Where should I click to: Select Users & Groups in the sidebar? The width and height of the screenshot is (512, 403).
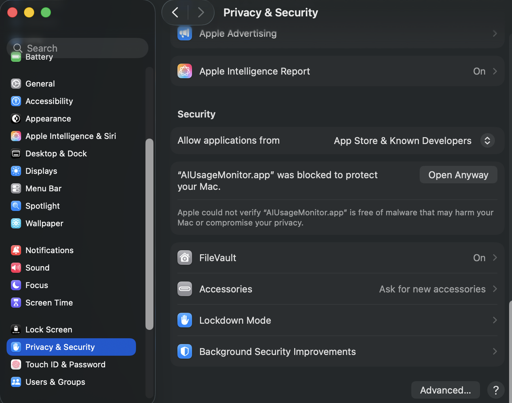pyautogui.click(x=55, y=382)
